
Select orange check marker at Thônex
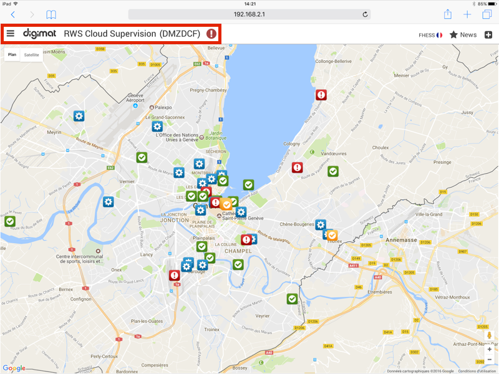(x=332, y=236)
